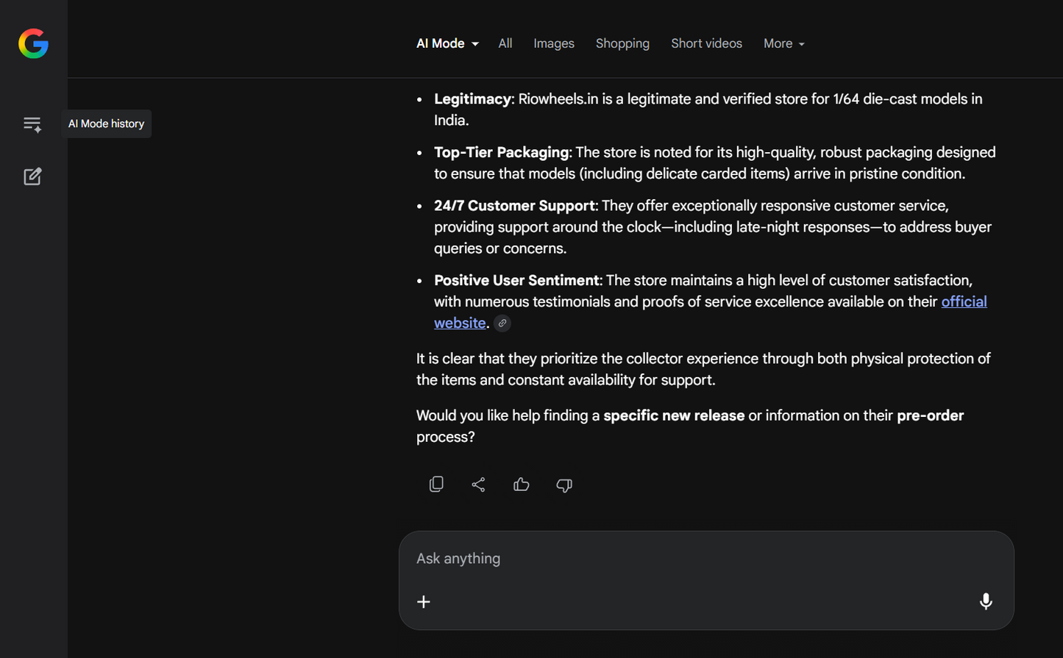Switch to Short videos tab
Screen dimensions: 1063x658
[706, 43]
